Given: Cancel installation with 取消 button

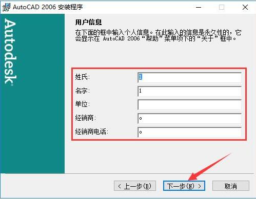Looking at the screenshot, I should (231, 186).
